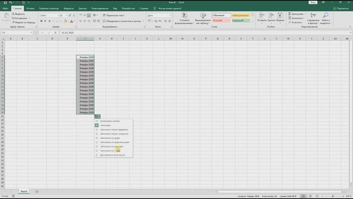Switch to the Page Layout (Разметка страницы) tab
The image size is (353, 199).
[x=49, y=9]
